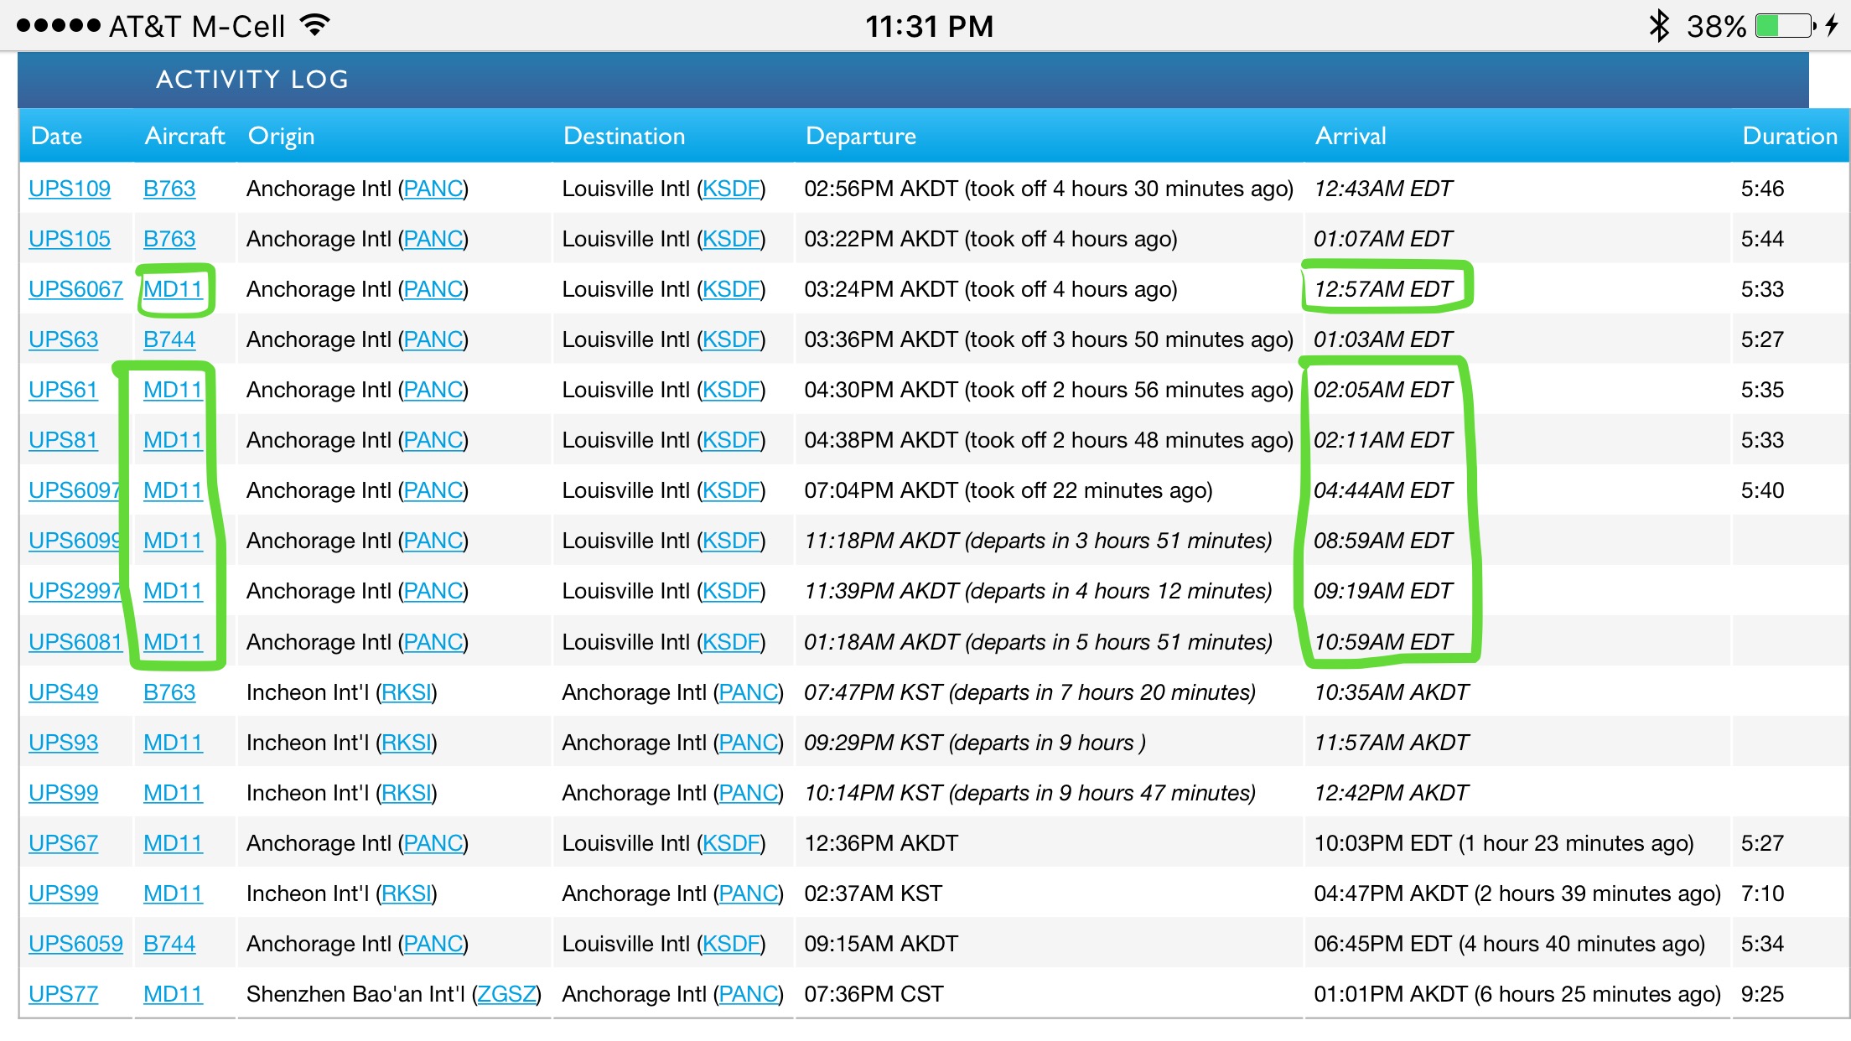Open flight UPS6067 link
Image resolution: width=1851 pixels, height=1041 pixels.
pos(75,289)
